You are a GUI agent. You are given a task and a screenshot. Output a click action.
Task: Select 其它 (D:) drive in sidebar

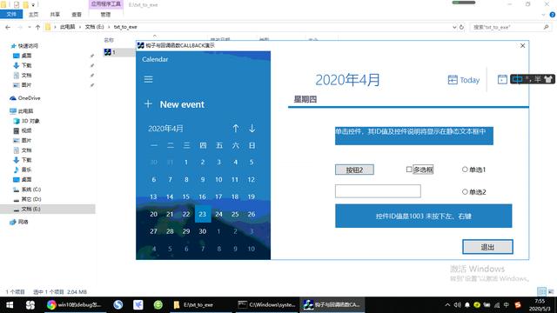pos(31,199)
